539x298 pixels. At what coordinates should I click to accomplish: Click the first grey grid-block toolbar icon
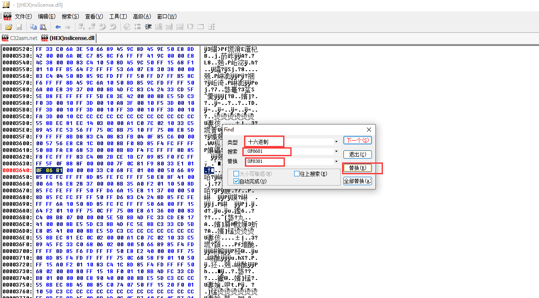(159, 27)
